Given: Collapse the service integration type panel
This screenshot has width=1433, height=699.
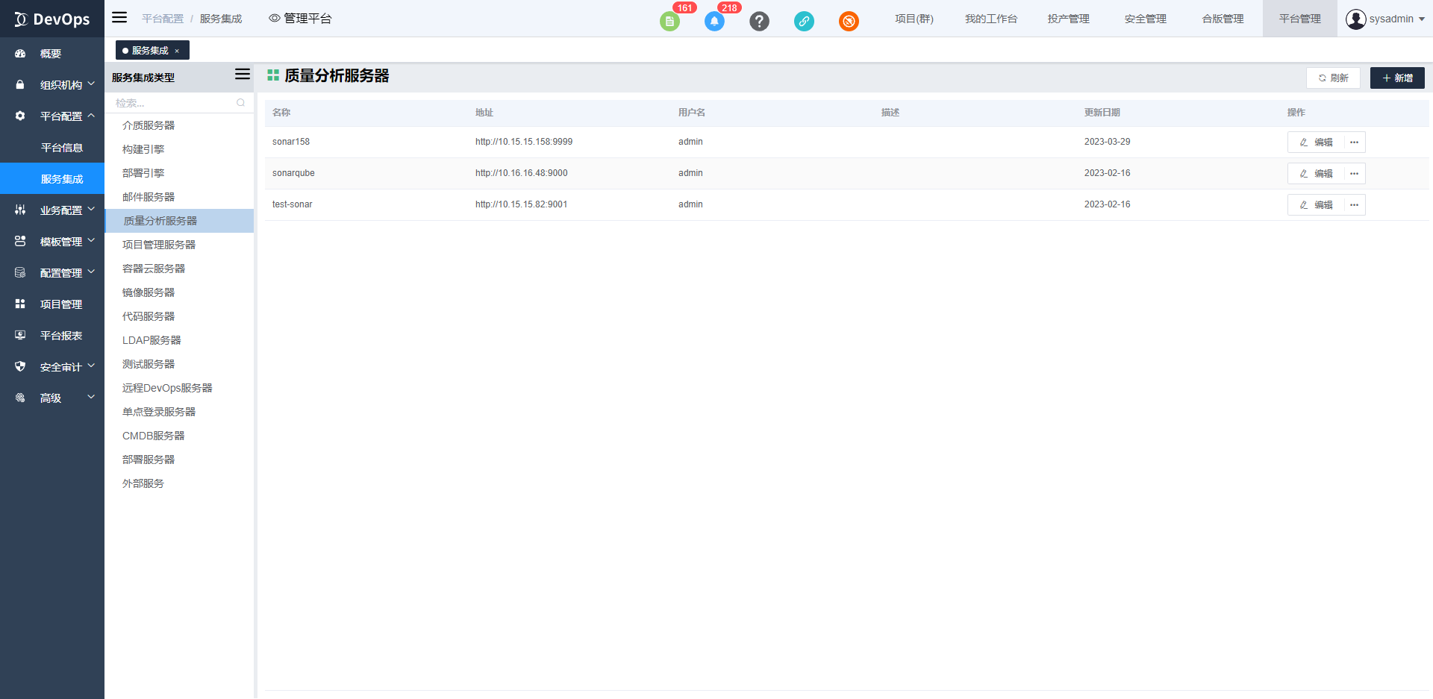Looking at the screenshot, I should (242, 75).
